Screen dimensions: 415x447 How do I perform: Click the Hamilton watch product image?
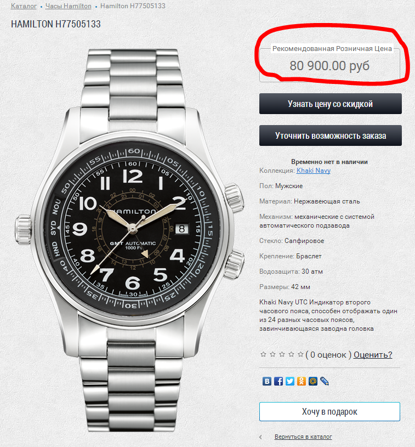pyautogui.click(x=130, y=240)
